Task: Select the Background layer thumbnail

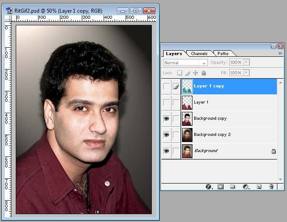Action: tap(187, 151)
